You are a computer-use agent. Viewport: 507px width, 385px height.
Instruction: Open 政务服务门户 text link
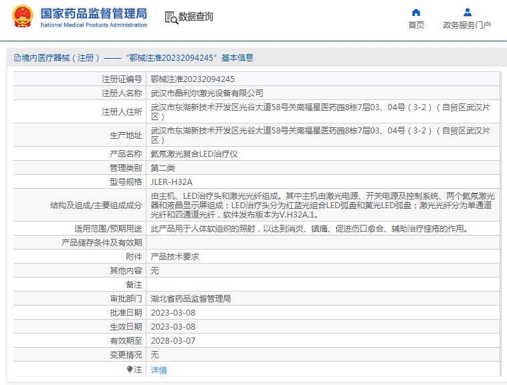click(467, 25)
